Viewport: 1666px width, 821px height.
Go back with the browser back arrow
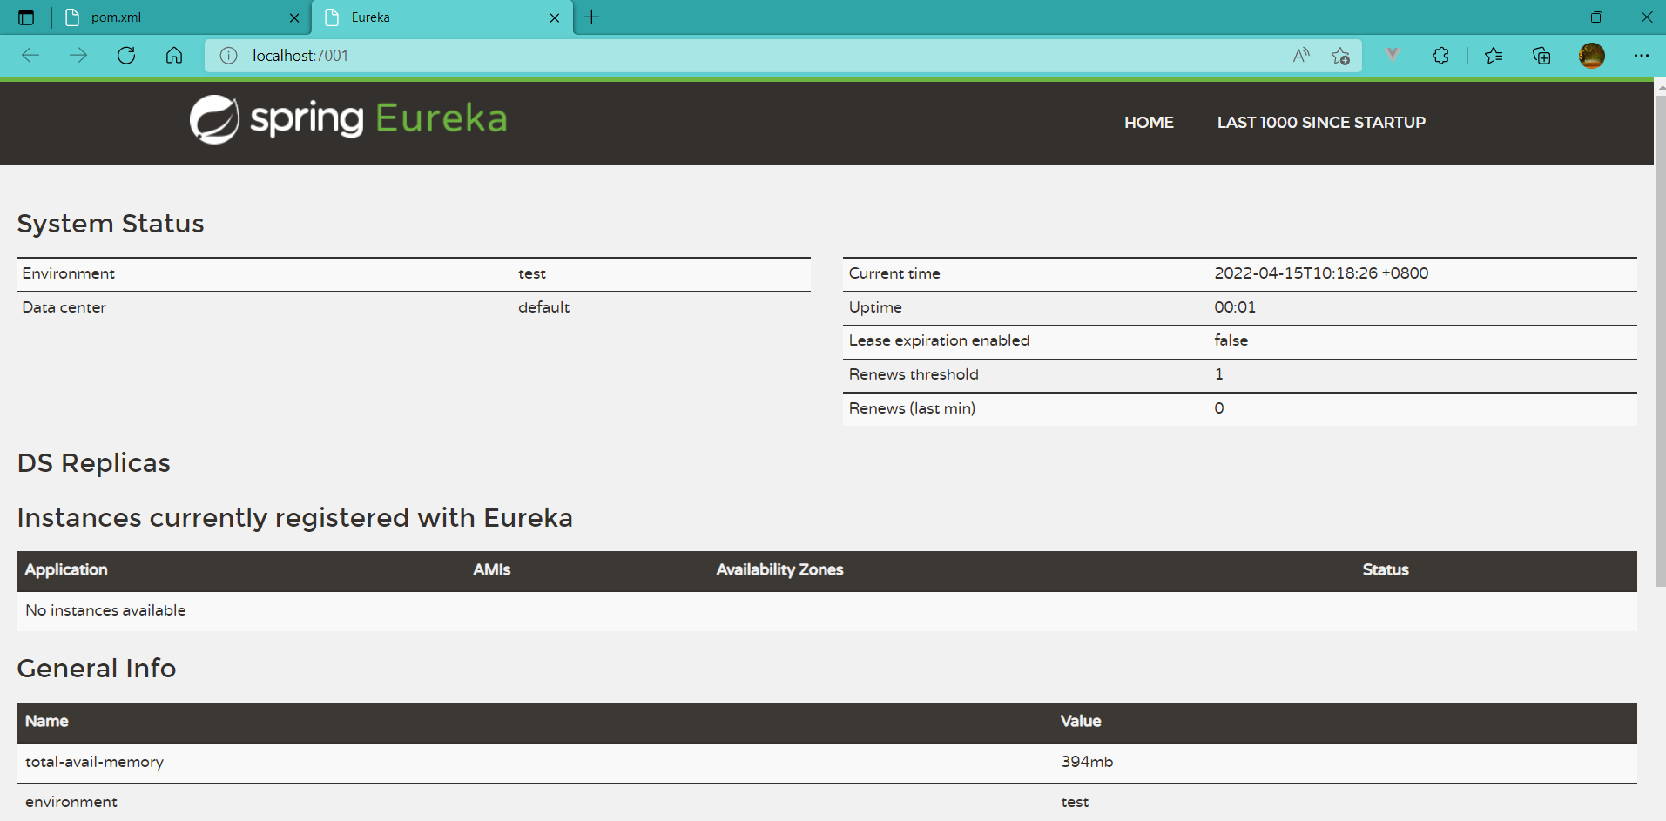tap(30, 56)
